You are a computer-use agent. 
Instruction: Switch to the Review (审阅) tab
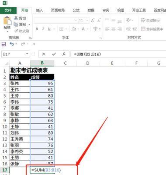(106, 10)
